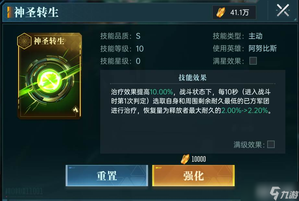Click the 强化 upgrade button
299x201 pixels.
point(193,176)
